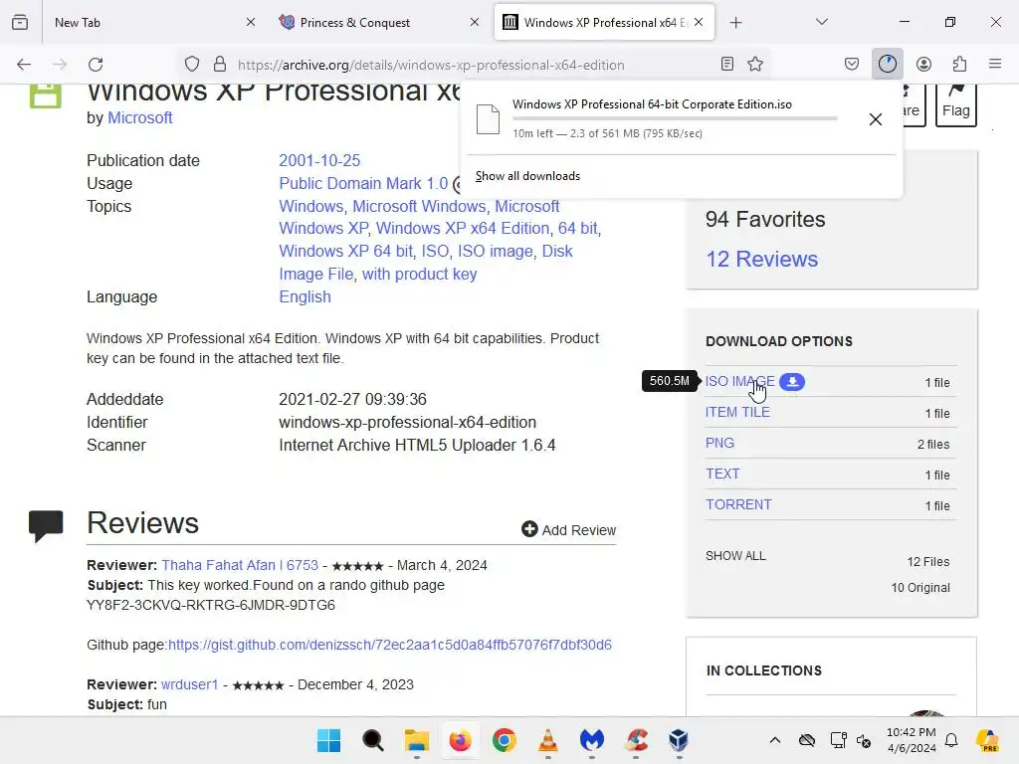
Task: Open the PNG download option
Action: pyautogui.click(x=719, y=443)
